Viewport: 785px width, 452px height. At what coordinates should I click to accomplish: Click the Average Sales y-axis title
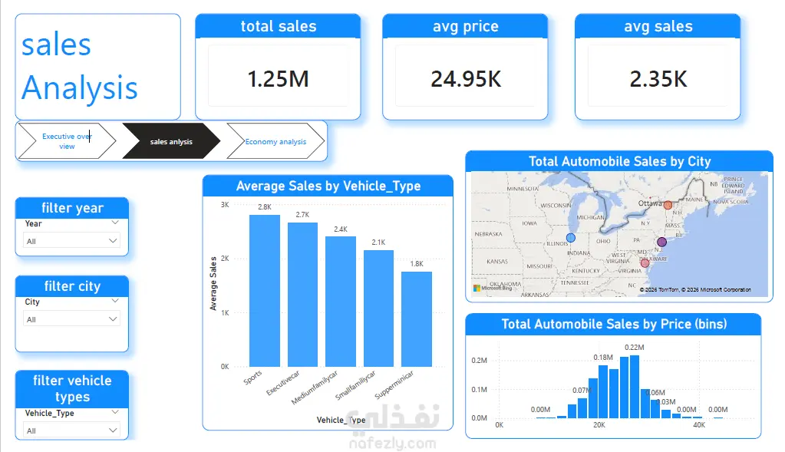point(213,283)
